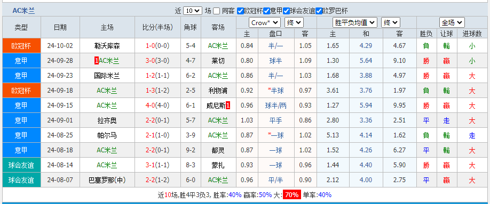Click the date 24-09-15
The width and height of the screenshot is (490, 204).
coord(60,105)
